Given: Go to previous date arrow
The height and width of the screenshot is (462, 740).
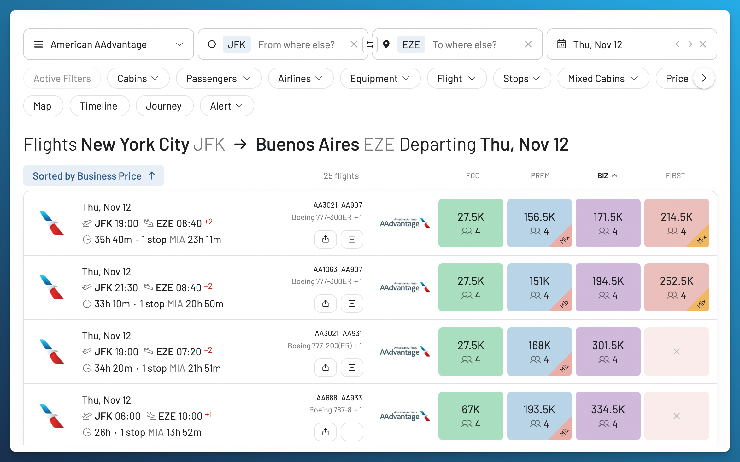Looking at the screenshot, I should 677,44.
